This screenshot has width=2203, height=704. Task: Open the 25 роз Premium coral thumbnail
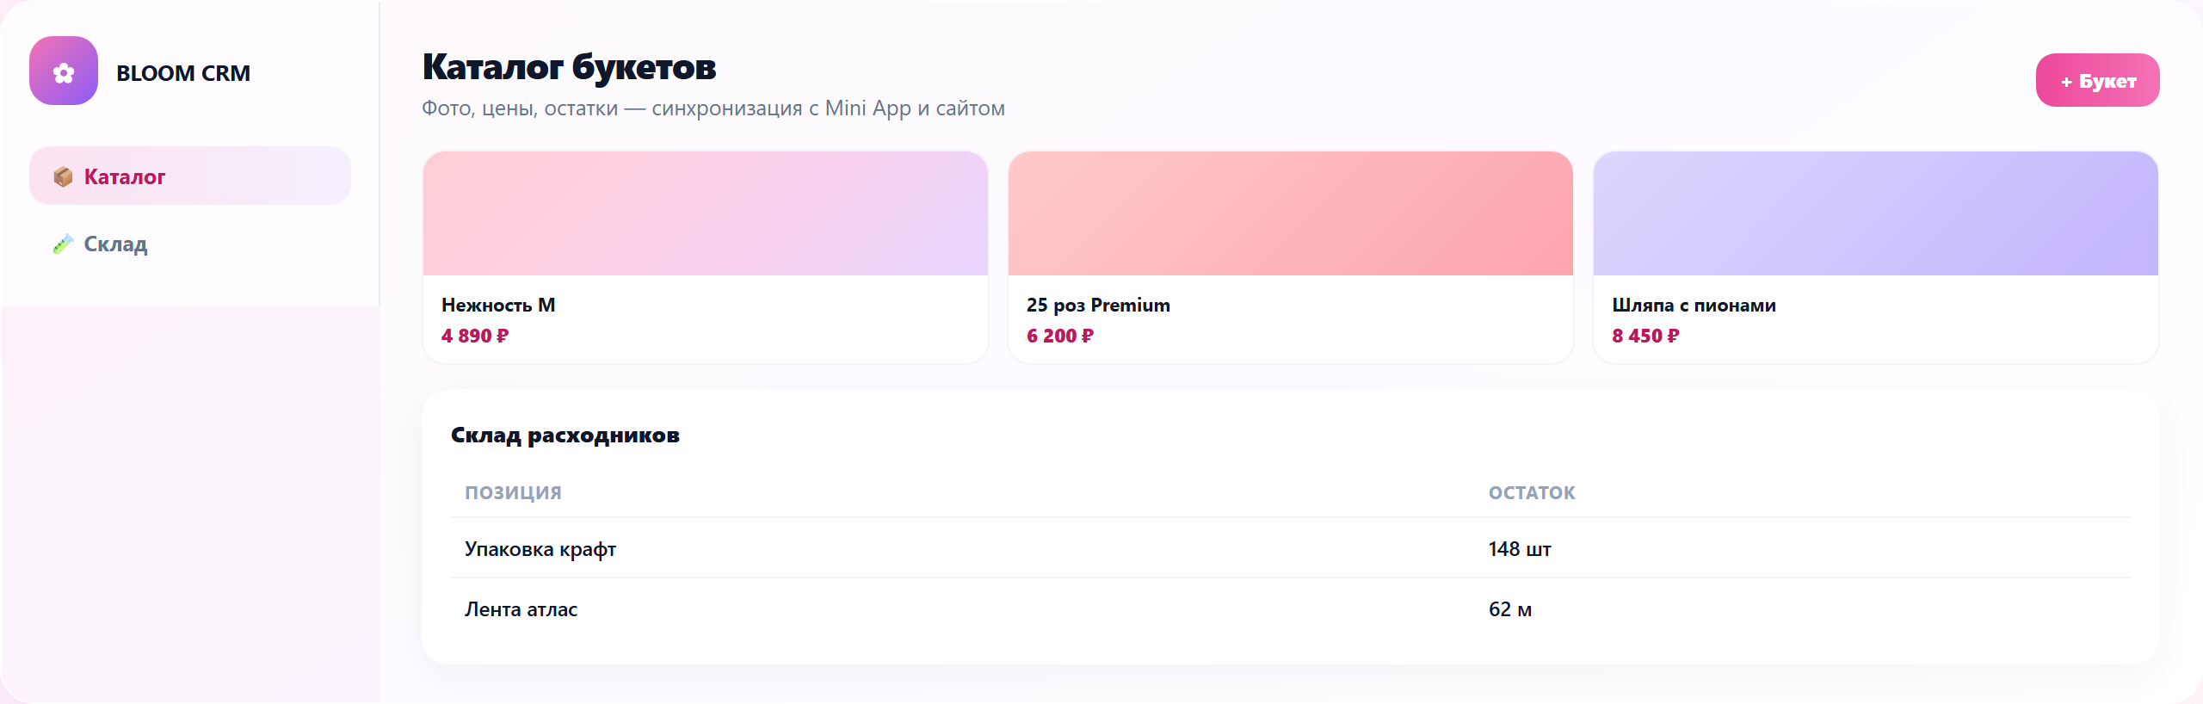[1291, 213]
